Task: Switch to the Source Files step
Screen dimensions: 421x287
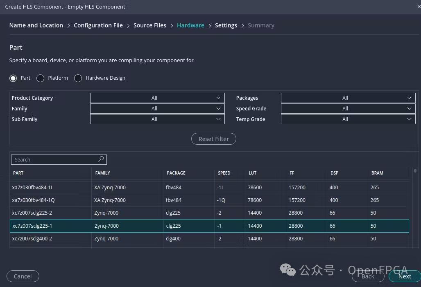Action: point(150,25)
